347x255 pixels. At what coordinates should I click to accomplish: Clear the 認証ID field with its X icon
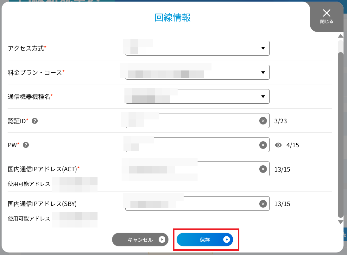coord(263,121)
